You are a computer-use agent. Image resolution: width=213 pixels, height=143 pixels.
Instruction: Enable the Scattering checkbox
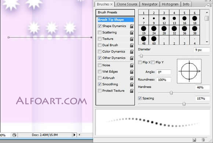point(100,32)
